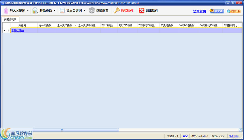Click the 7天均指数 column header
This screenshot has width=244, height=140.
pyautogui.click(x=109, y=25)
